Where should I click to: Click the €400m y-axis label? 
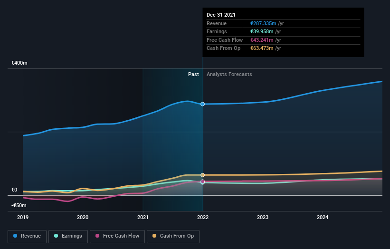(x=19, y=63)
